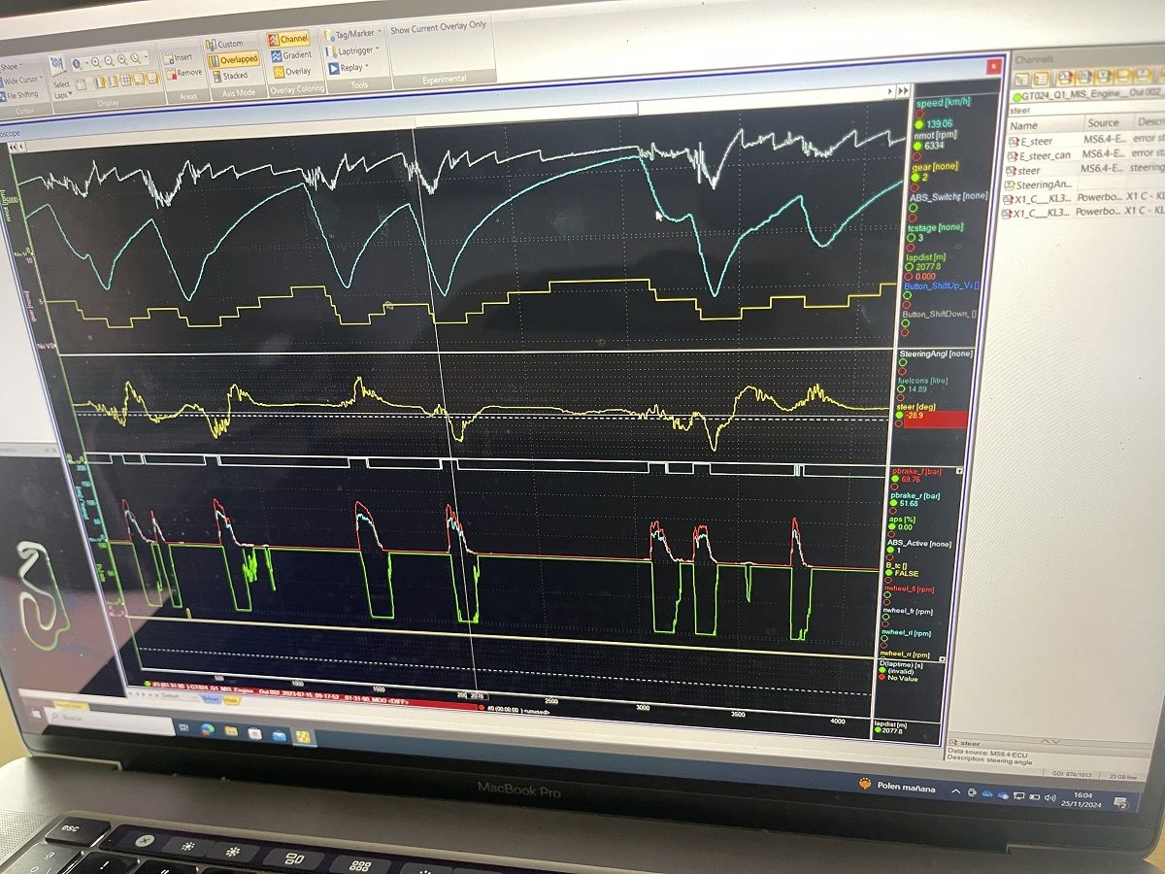Click Polen mañana weather widget
1165x874 pixels.
click(x=898, y=787)
